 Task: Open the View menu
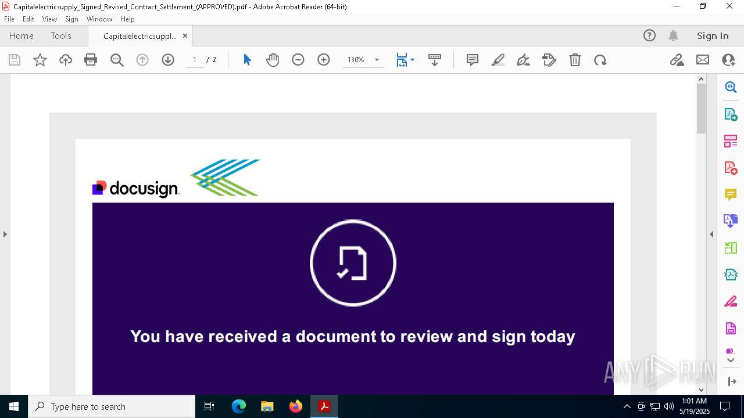49,19
